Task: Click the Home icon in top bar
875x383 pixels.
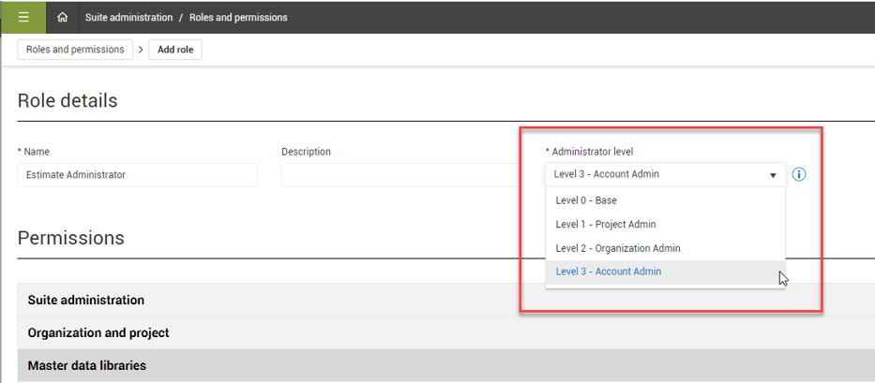Action: coord(63,17)
